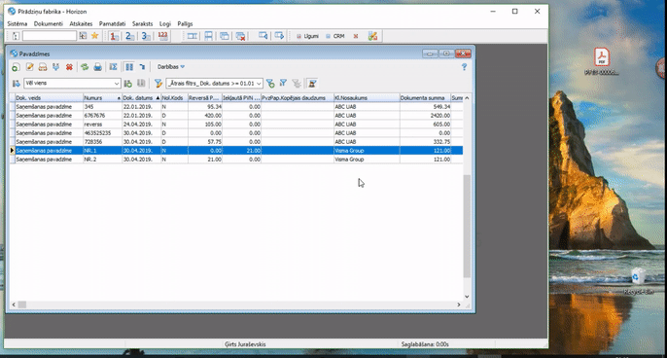Open the Palīgs menu
667x358 pixels.
tap(185, 24)
